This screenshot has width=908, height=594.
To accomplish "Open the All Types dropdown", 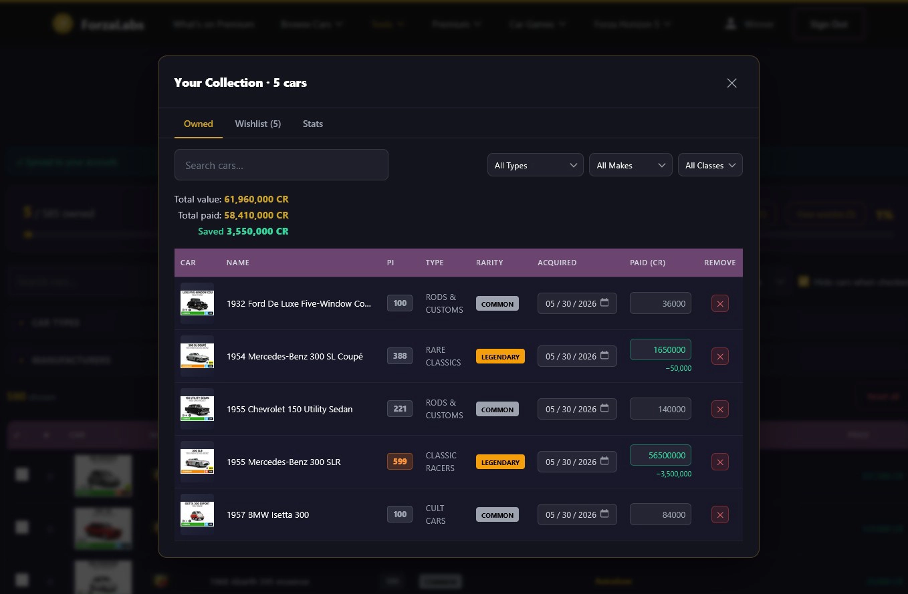I will click(536, 165).
